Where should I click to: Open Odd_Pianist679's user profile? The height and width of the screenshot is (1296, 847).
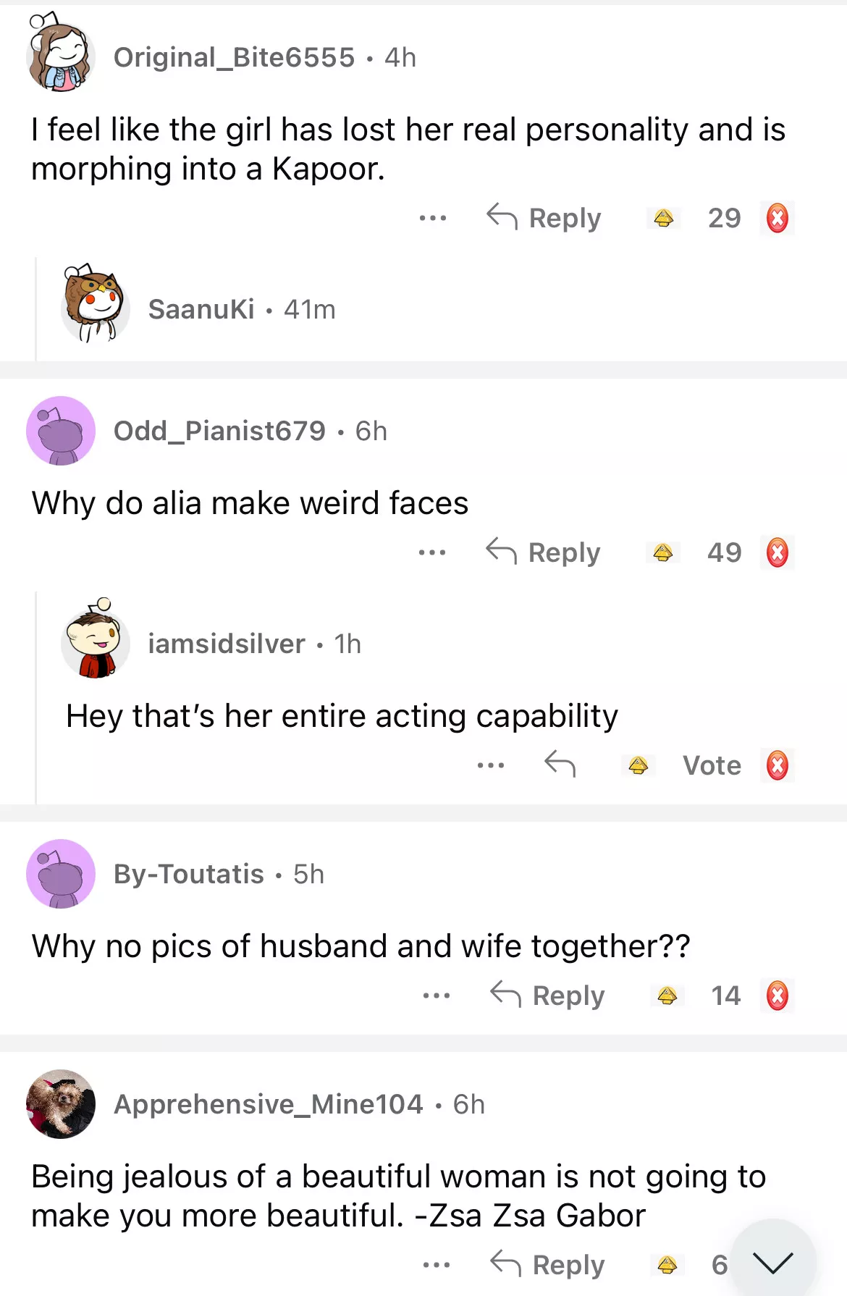219,432
